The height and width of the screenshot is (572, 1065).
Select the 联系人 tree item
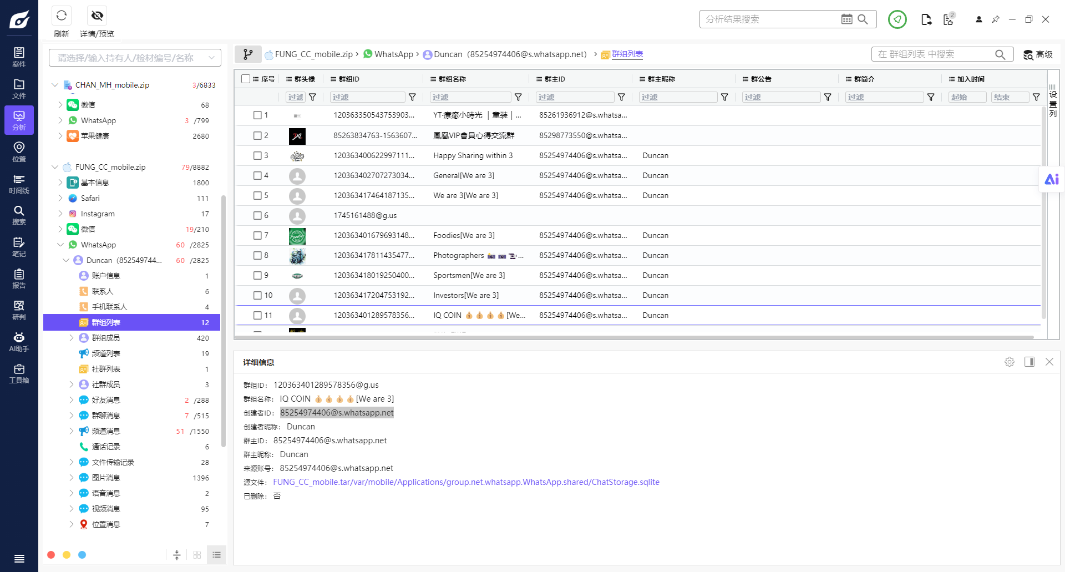(103, 291)
